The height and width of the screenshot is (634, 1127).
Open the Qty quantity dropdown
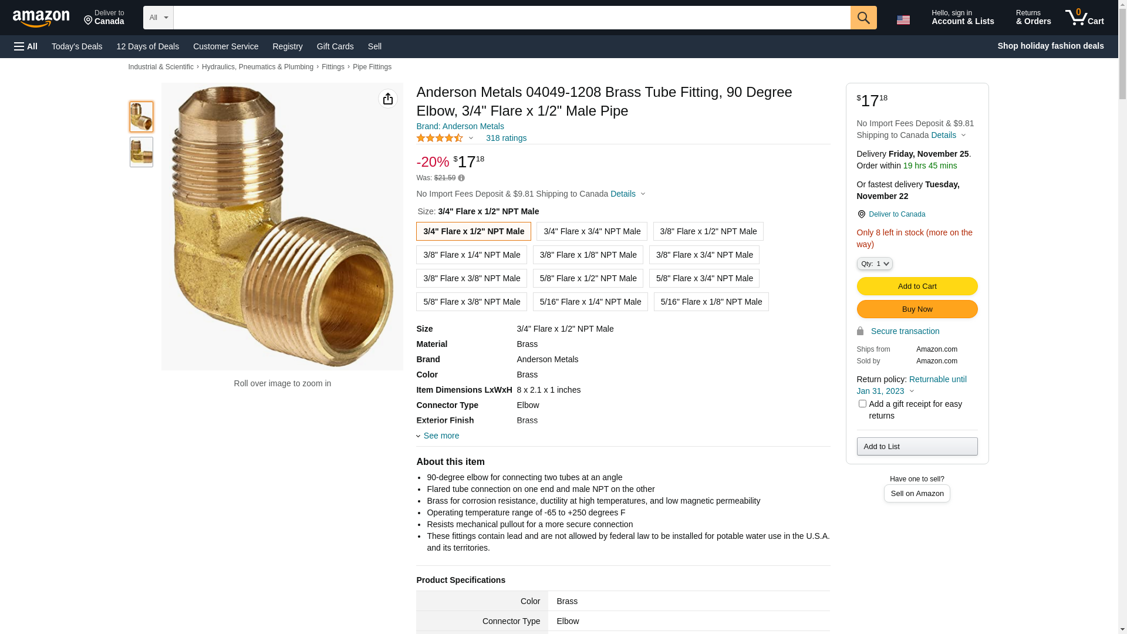pos(875,264)
